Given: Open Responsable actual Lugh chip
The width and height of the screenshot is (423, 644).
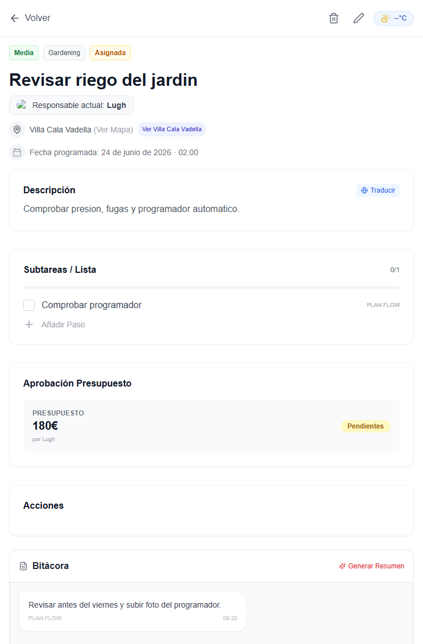Looking at the screenshot, I should point(72,105).
